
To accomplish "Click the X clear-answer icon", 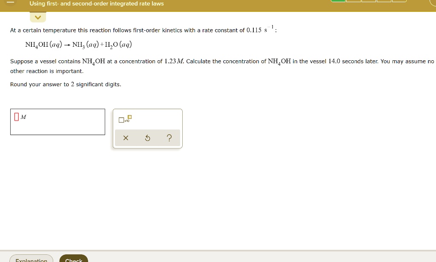I will pos(126,138).
